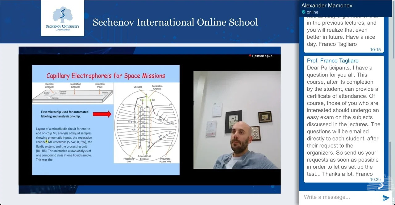Click the paper plane send message icon

[x=386, y=198]
